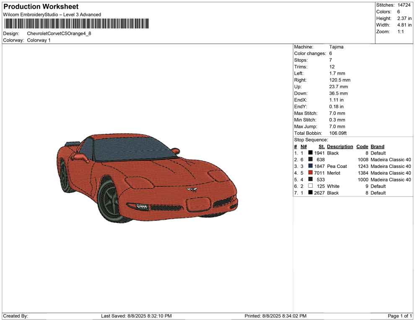Click the design name ChevroletCorvetC5Orange4_8

pos(59,34)
